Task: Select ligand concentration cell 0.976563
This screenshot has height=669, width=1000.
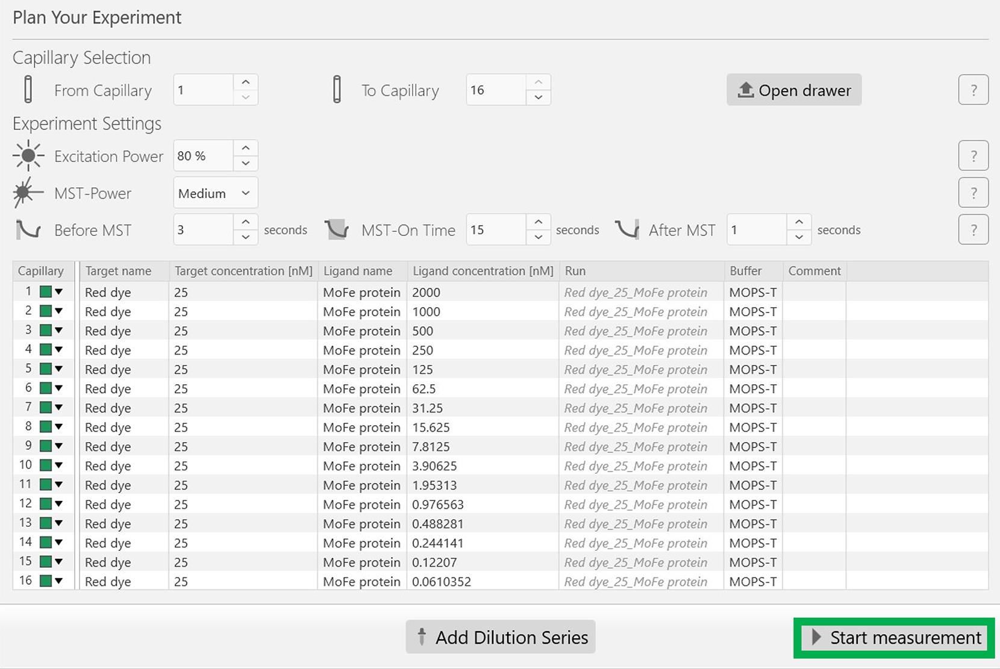Action: pyautogui.click(x=483, y=504)
